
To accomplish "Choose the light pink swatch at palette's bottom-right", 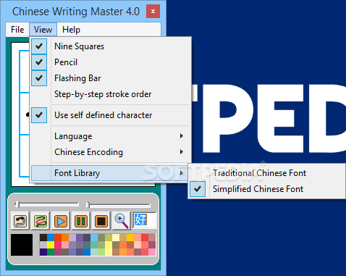I will (152, 252).
